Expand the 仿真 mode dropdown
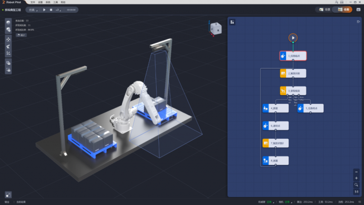The height and width of the screenshot is (205, 364). [x=34, y=10]
